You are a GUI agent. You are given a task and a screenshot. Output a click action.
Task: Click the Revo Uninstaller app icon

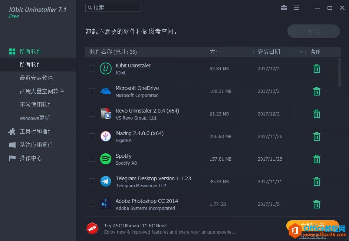tap(105, 114)
